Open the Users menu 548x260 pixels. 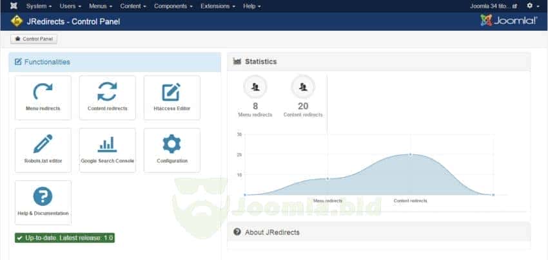coord(70,6)
